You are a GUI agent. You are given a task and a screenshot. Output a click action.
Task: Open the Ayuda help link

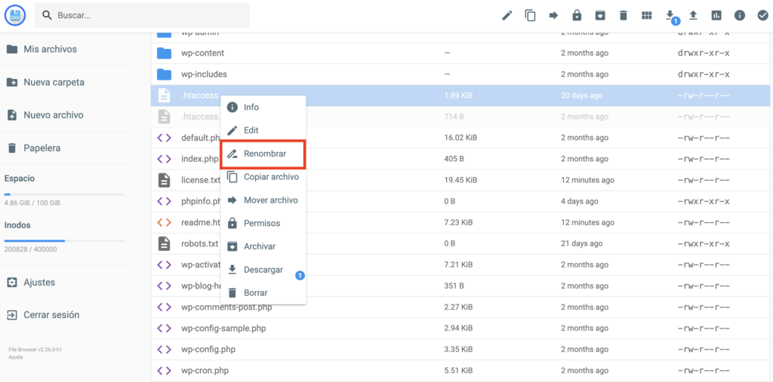click(15, 357)
